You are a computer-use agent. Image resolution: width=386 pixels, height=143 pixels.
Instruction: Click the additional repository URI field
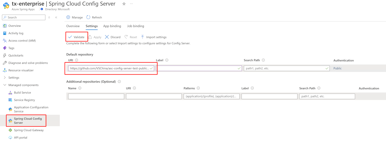tap(154, 96)
